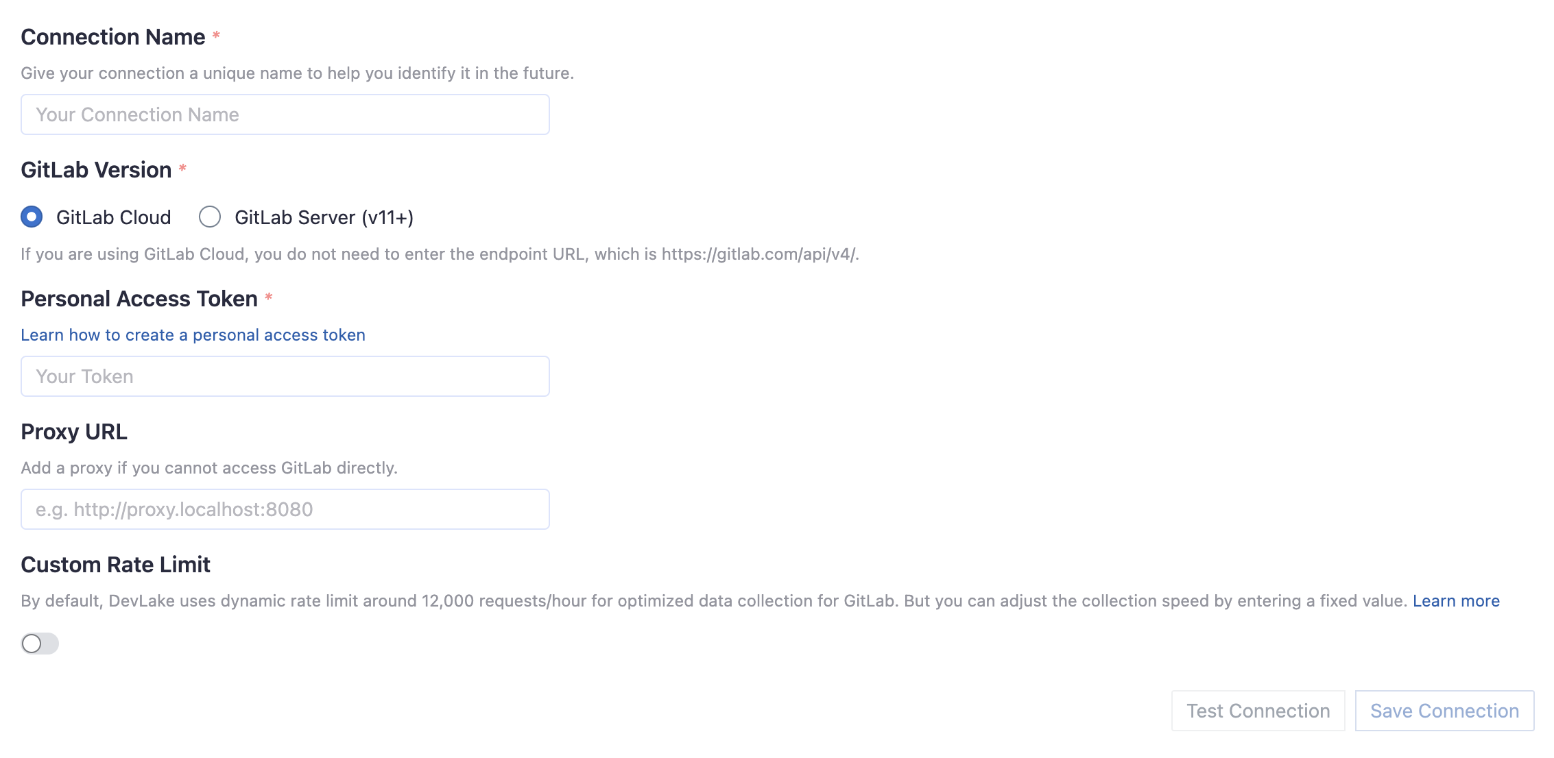Viewport: 1554px width, 758px height.
Task: Focus the Your Token input field
Action: click(x=285, y=376)
